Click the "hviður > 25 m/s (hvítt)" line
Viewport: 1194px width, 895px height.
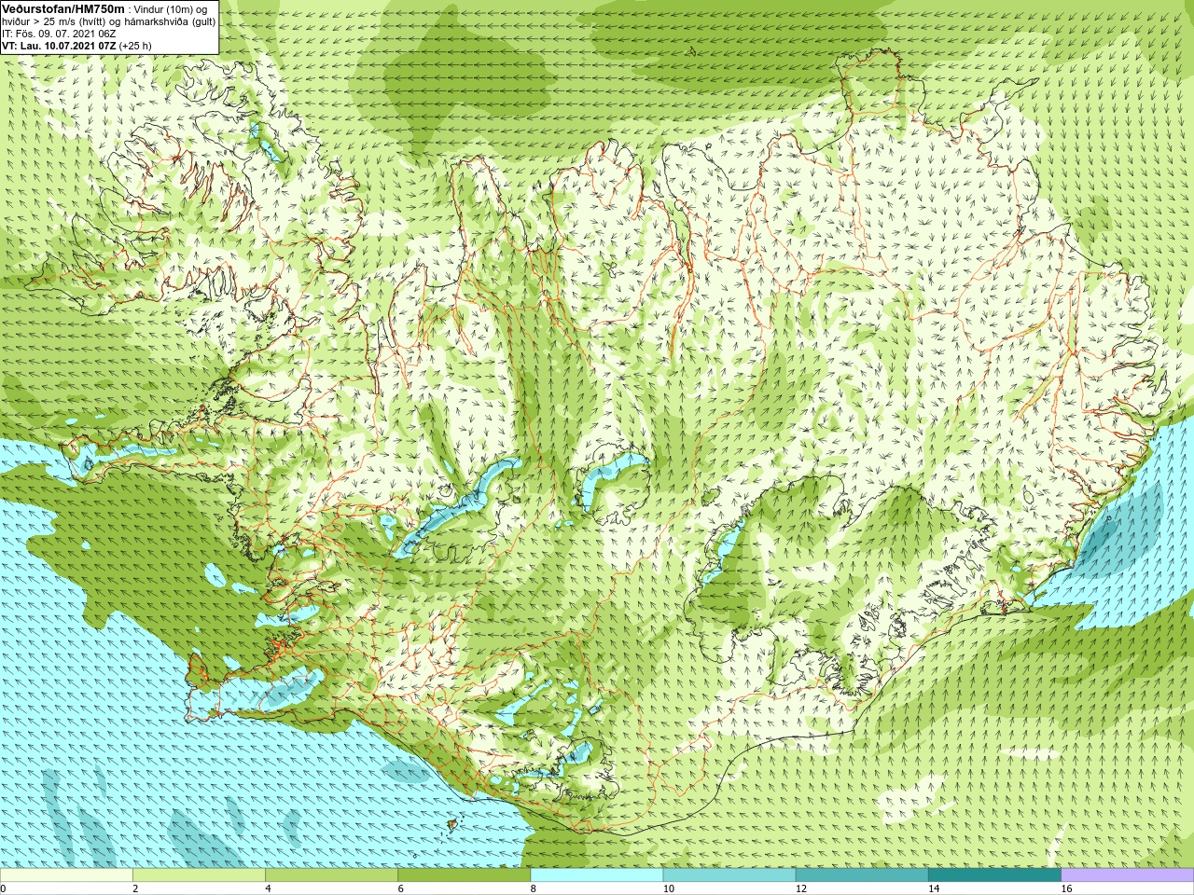(x=55, y=21)
